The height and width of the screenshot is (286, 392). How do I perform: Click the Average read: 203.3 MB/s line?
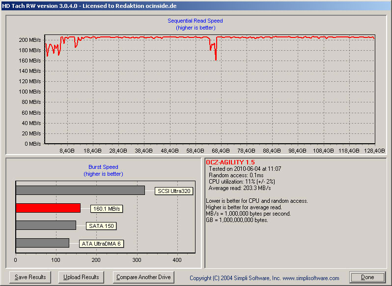pyautogui.click(x=240, y=188)
